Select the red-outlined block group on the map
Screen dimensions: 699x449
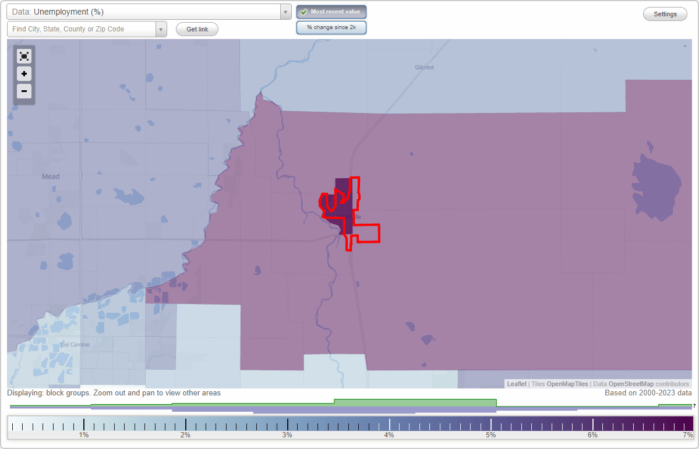click(x=347, y=210)
